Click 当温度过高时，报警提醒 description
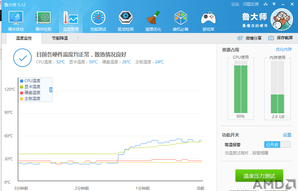Screen dimensions: 298x191 click(x=246, y=153)
